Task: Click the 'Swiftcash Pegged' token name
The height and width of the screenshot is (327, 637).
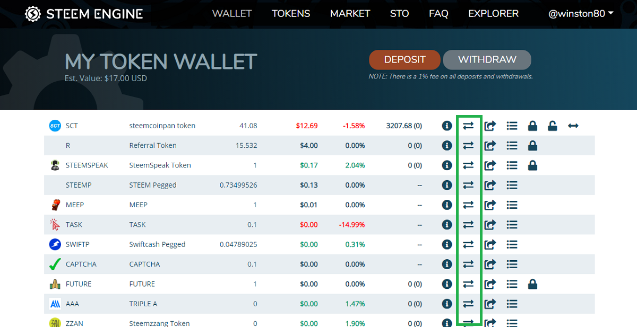Action: point(158,244)
